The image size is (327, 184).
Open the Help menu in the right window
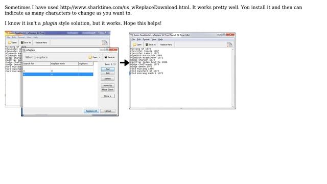[x=160, y=39]
